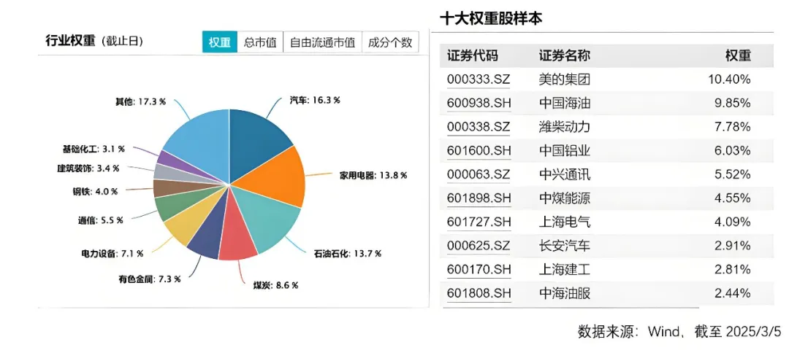This screenshot has height=353, width=789.
Task: Click the 钢铁: 4.0 % chart label
Action: click(x=95, y=191)
